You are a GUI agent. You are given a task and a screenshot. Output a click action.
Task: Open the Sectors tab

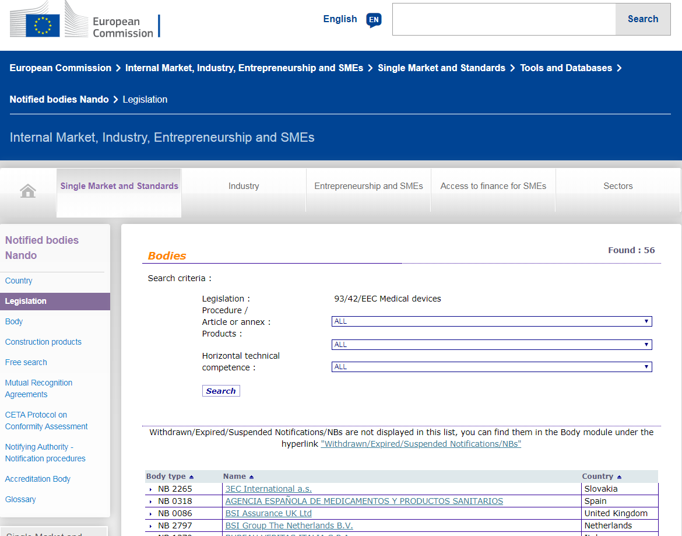(618, 186)
